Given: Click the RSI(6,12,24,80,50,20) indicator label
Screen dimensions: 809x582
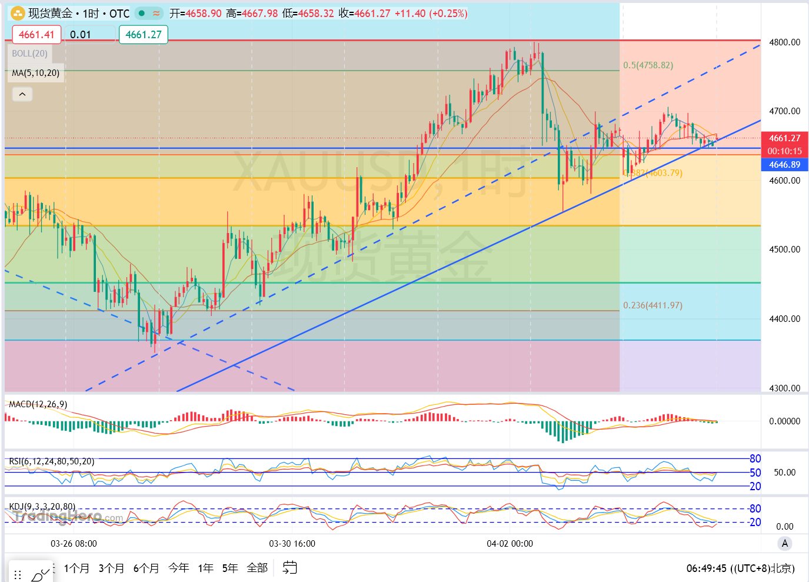Looking at the screenshot, I should pyautogui.click(x=52, y=461).
